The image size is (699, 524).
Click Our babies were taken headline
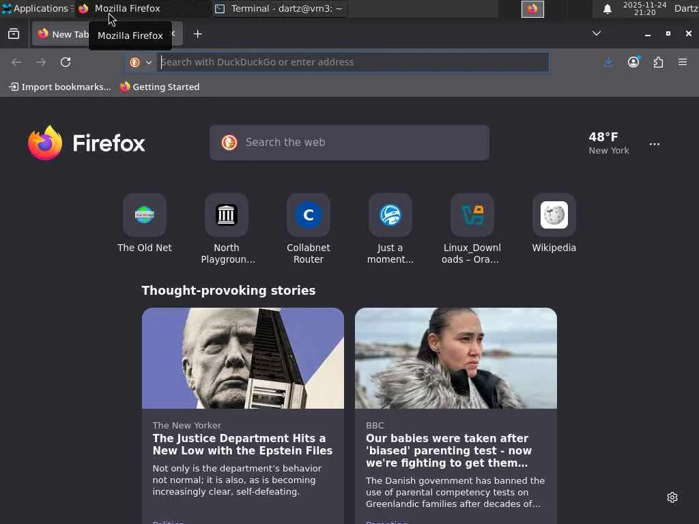[x=449, y=450]
